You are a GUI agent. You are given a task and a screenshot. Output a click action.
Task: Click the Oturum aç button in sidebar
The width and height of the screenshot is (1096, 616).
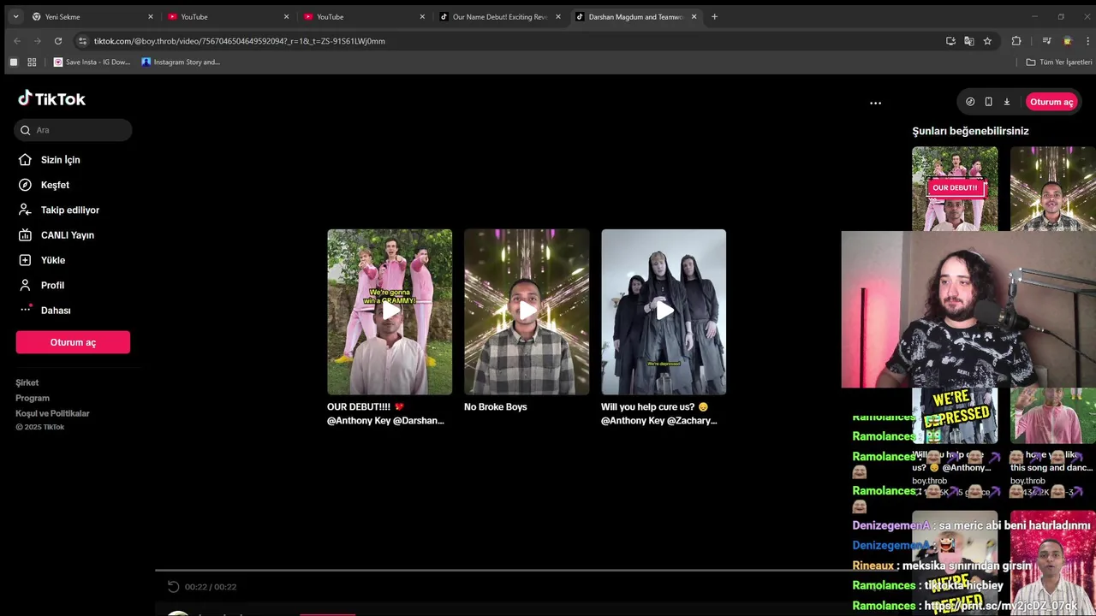pyautogui.click(x=73, y=342)
